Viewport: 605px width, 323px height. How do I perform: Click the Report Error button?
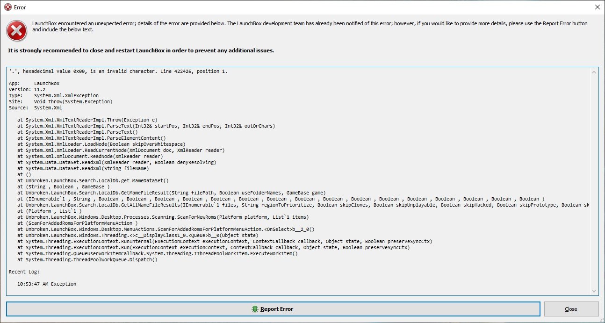[273, 309]
